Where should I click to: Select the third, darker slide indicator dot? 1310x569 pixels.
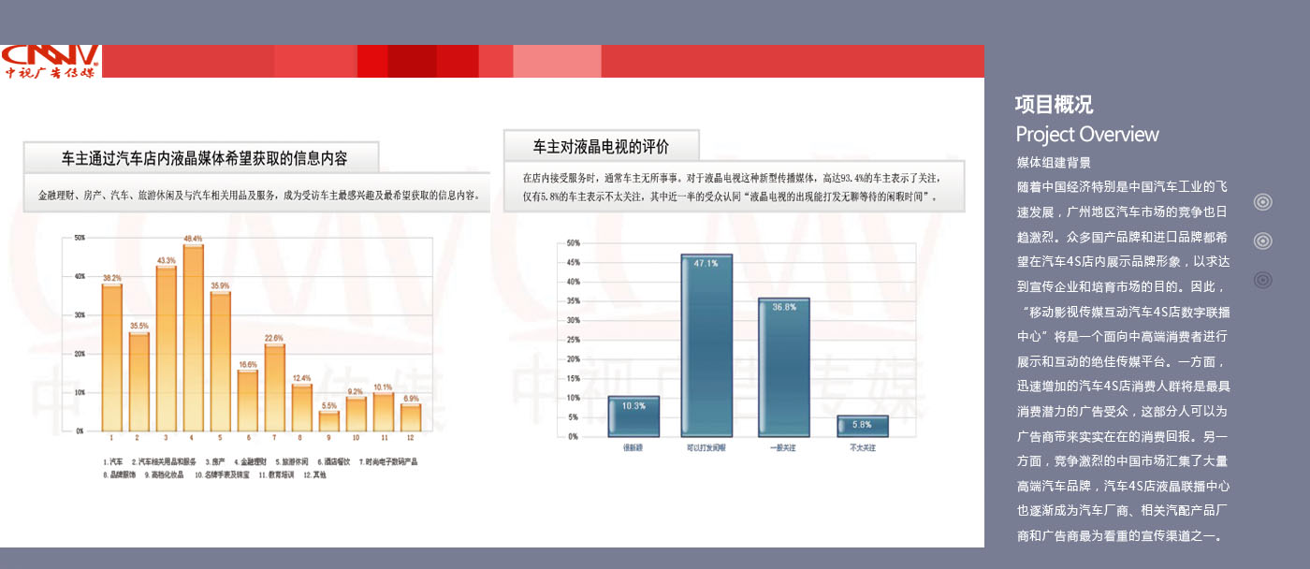pyautogui.click(x=1262, y=280)
